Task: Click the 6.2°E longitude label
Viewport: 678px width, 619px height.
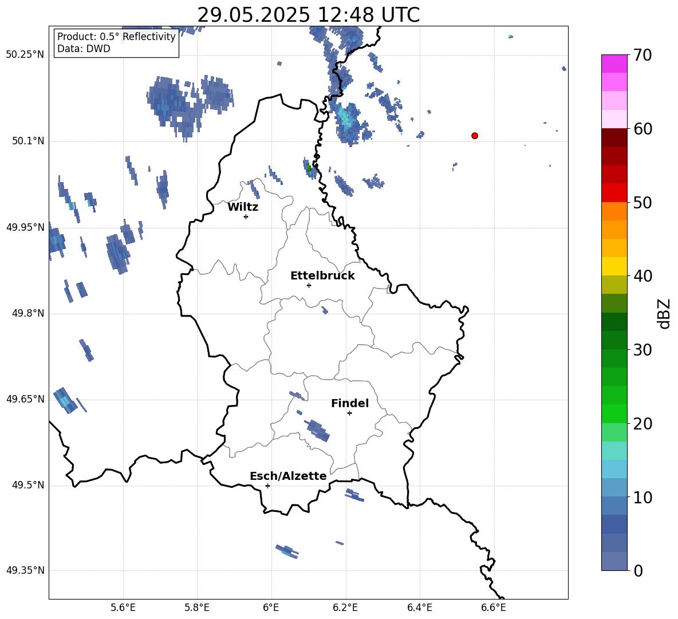Action: [345, 608]
